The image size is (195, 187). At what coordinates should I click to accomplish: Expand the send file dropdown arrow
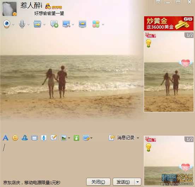point(45,24)
